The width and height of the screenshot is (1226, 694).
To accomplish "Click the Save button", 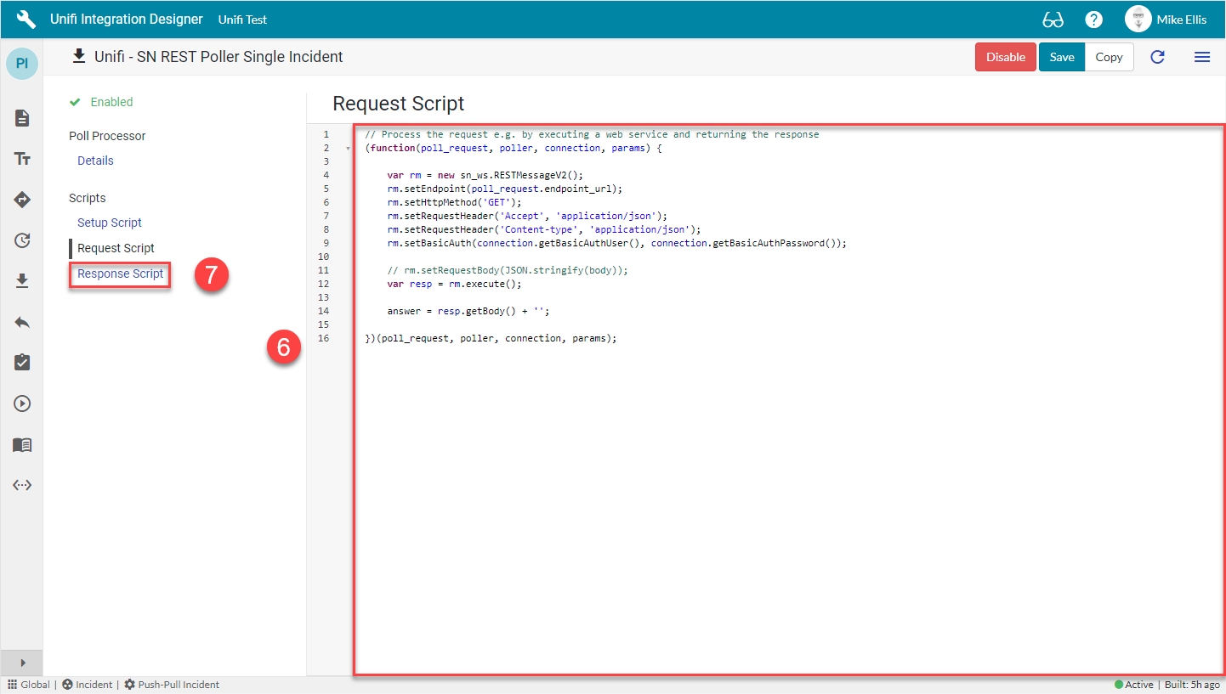I will (1061, 57).
